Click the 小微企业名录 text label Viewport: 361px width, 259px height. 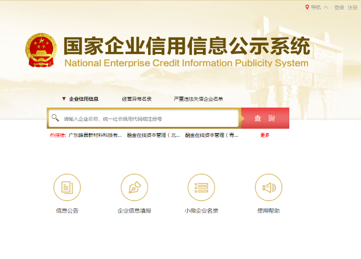[x=201, y=211]
